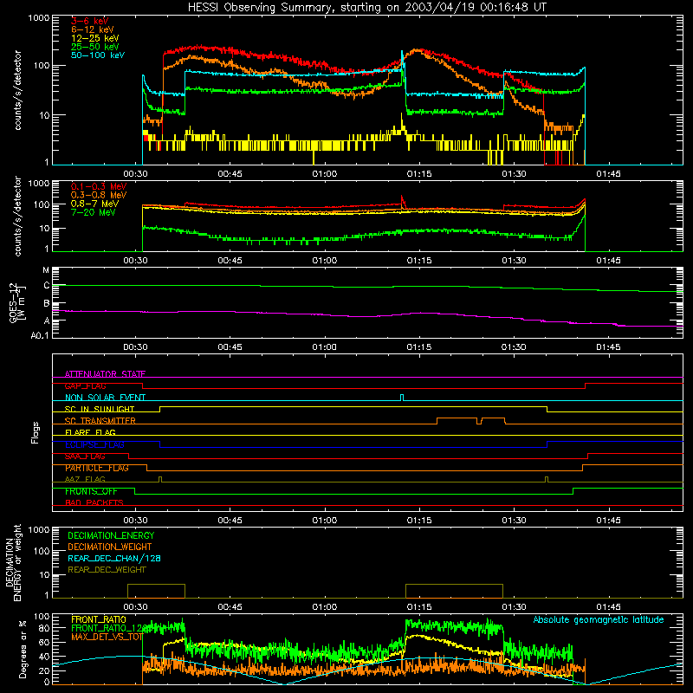This screenshot has height=693, width=693.
Task: Click the Degrees or % axis label
Action: click(x=23, y=649)
